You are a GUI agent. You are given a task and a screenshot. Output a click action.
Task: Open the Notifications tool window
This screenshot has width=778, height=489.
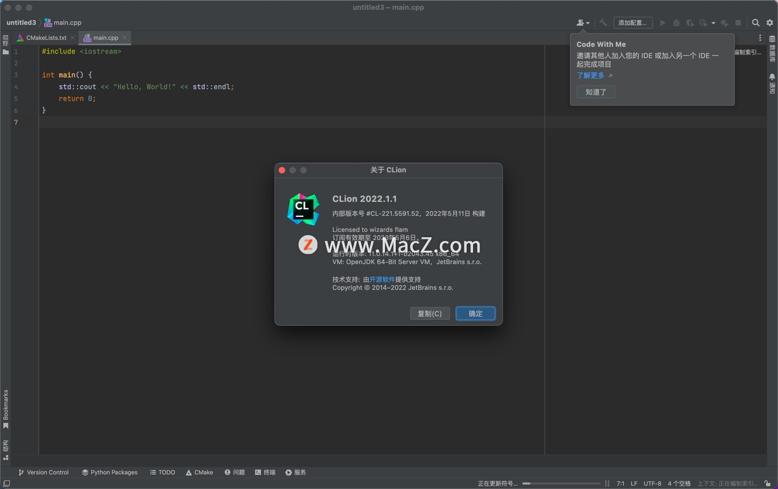click(772, 84)
